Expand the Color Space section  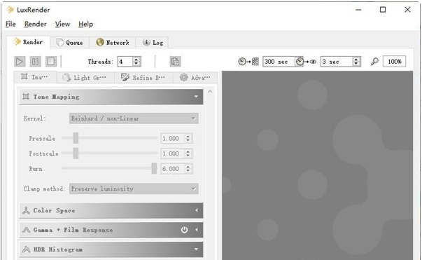coord(197,210)
